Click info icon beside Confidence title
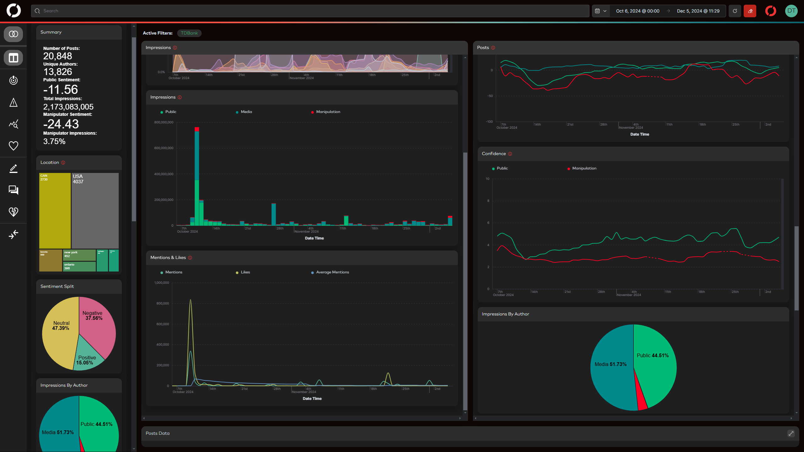804x452 pixels. (510, 154)
